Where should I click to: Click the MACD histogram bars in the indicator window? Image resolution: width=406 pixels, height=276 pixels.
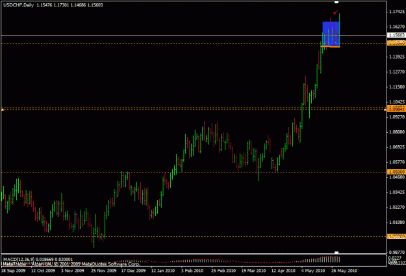click(x=321, y=259)
